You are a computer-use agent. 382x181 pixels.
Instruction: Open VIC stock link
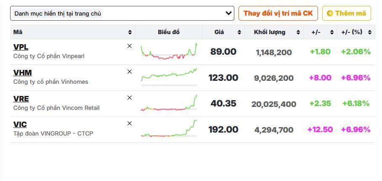20,125
